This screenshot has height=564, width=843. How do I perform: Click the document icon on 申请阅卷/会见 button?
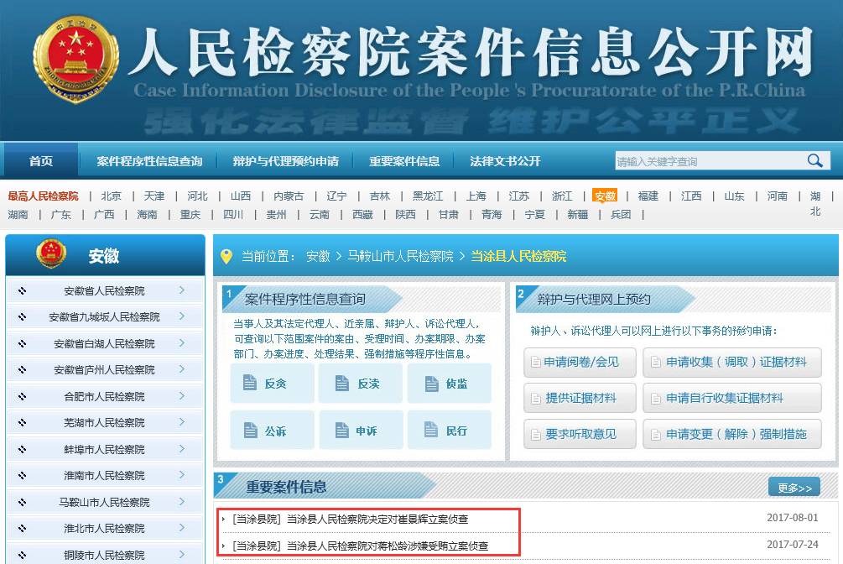[537, 363]
